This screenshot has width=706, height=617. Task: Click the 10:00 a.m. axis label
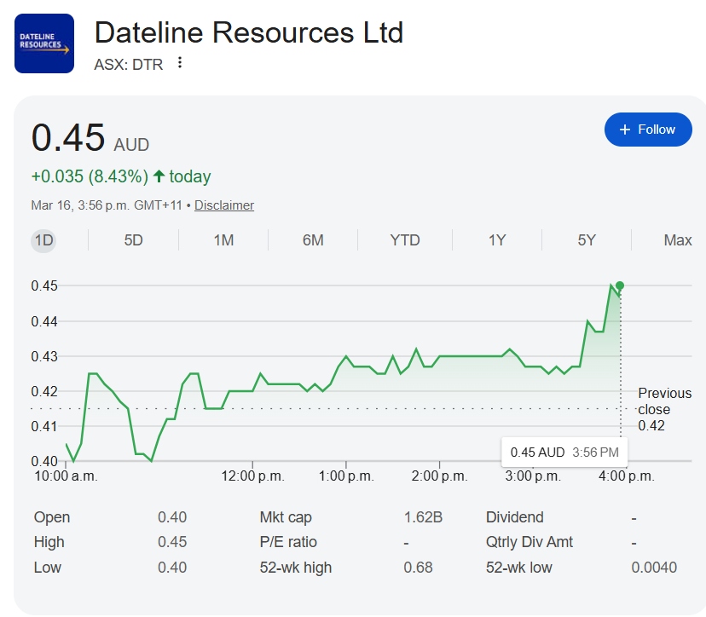[x=66, y=476]
